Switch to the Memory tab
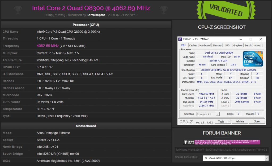Image resolution: width=272 pixels, height=166 pixels. 217,45
